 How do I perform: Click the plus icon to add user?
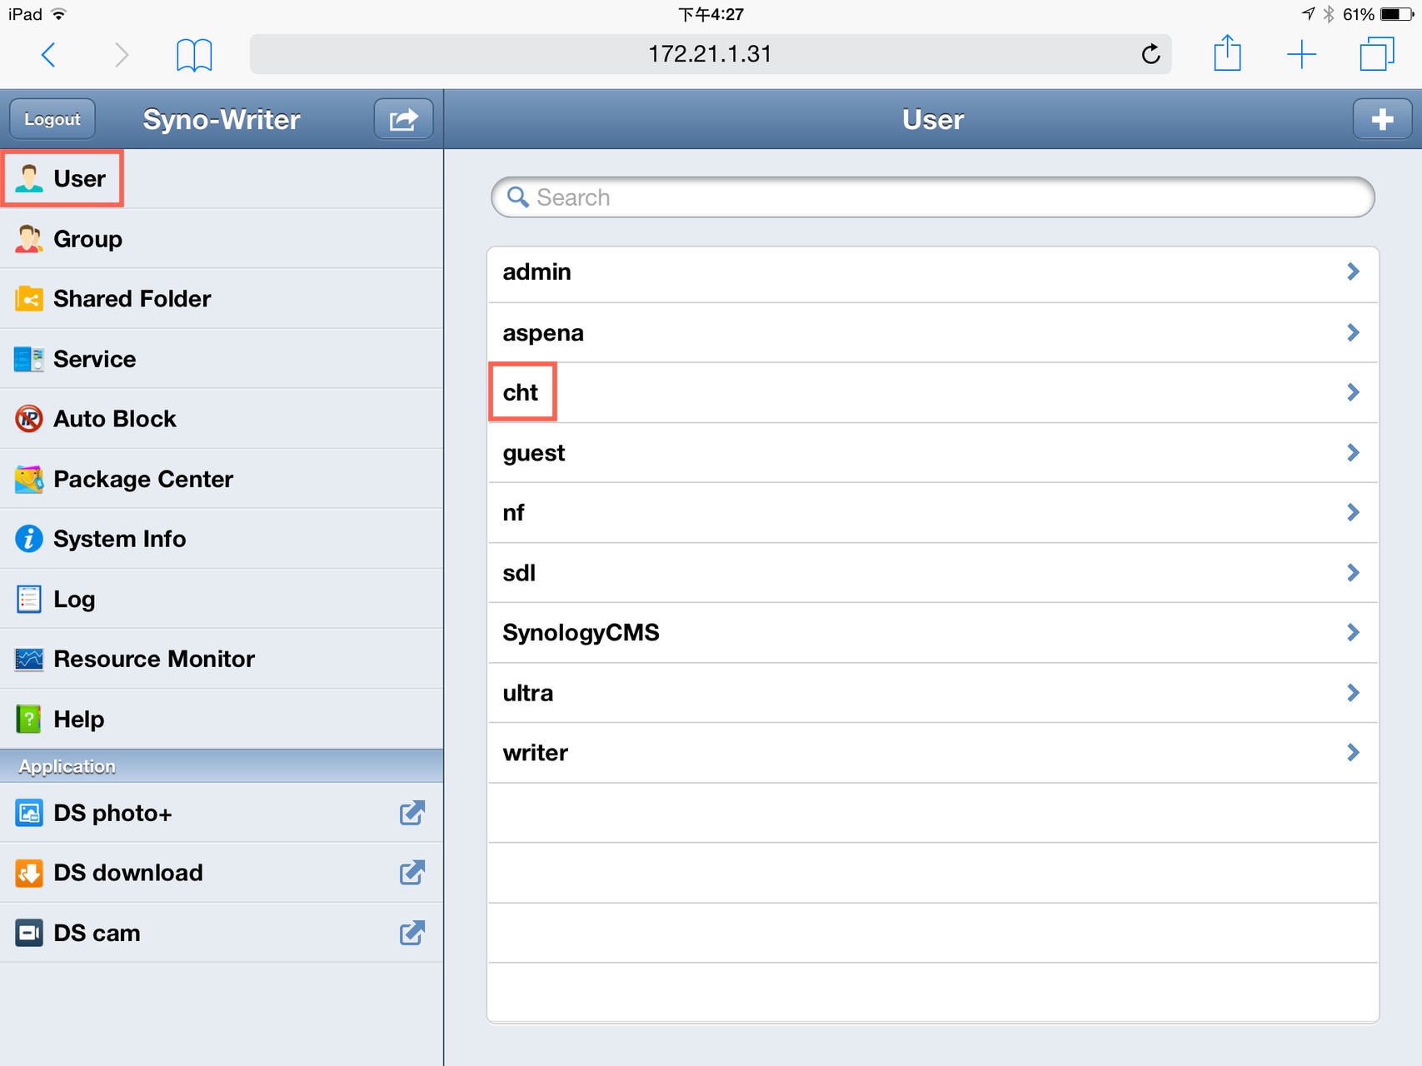tap(1382, 119)
